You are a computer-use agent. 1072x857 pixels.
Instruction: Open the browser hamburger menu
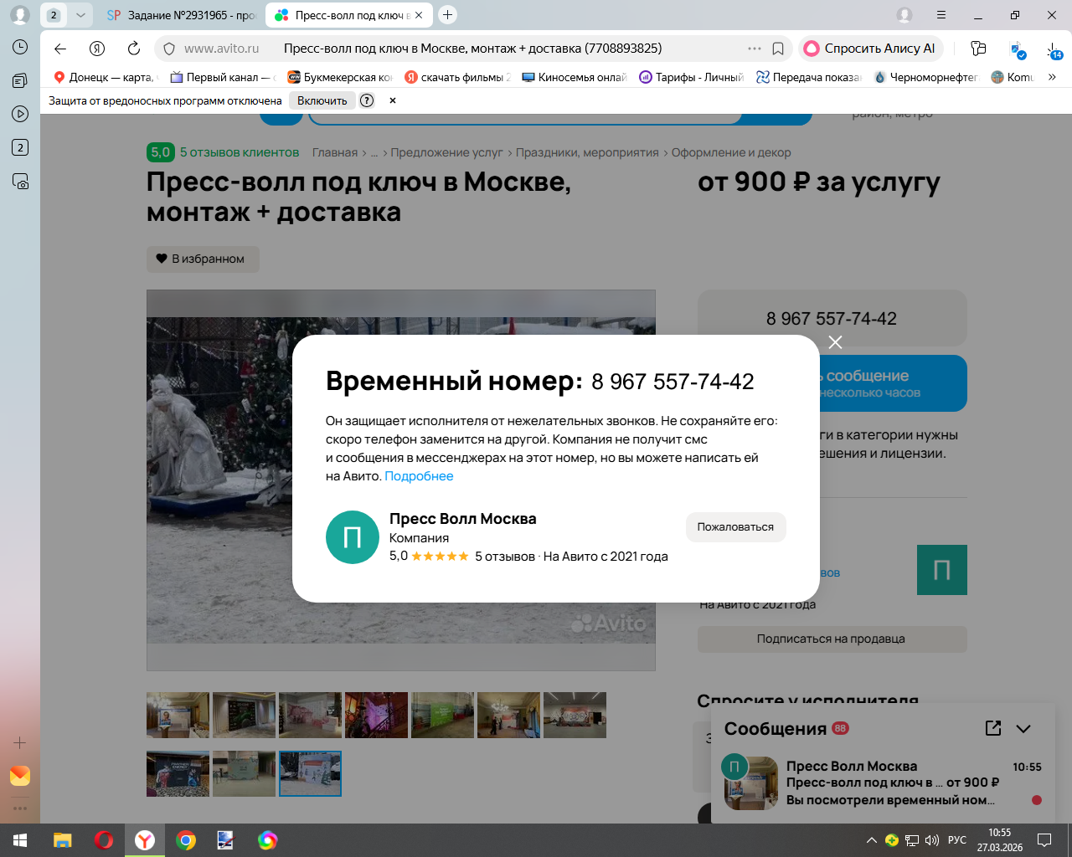pyautogui.click(x=941, y=15)
